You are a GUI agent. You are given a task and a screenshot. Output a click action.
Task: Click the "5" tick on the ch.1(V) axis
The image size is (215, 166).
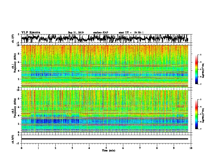19,34
